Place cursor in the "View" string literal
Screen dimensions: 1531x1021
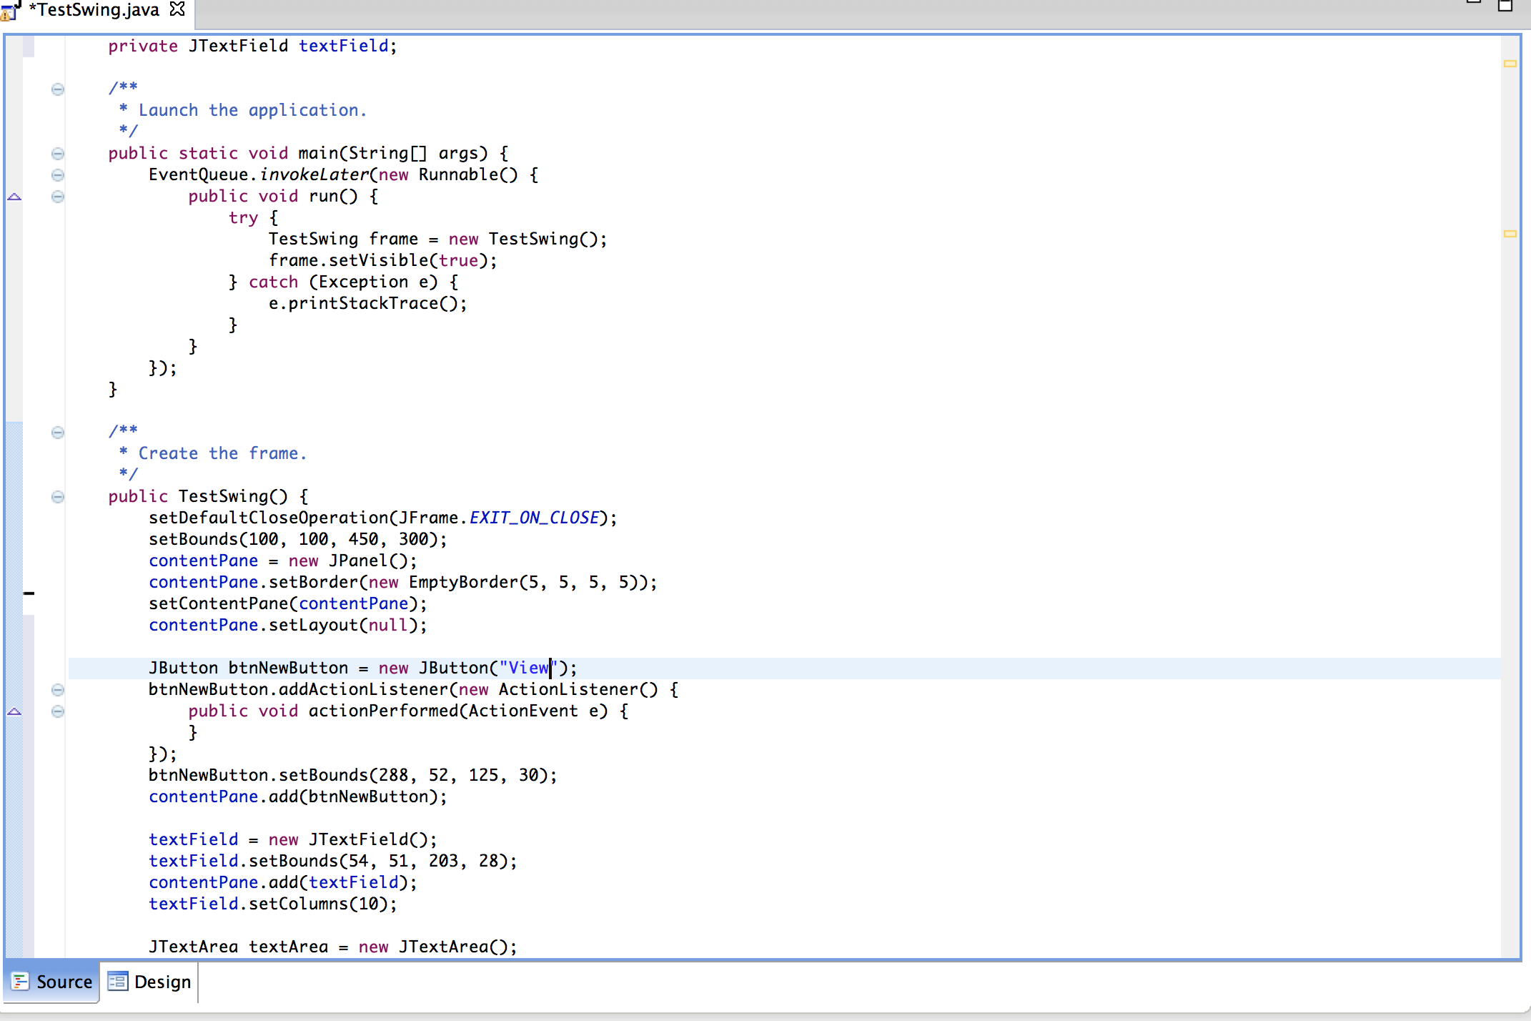528,668
